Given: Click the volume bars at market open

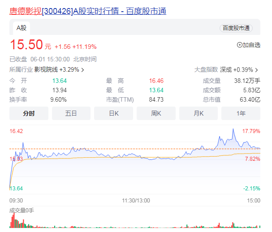Looking at the screenshot, I should [13, 221].
